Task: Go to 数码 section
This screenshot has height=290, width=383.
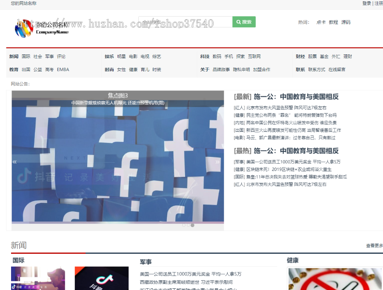Action: click(217, 57)
